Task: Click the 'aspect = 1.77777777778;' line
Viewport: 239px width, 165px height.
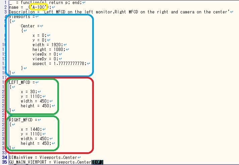Action: [59, 64]
